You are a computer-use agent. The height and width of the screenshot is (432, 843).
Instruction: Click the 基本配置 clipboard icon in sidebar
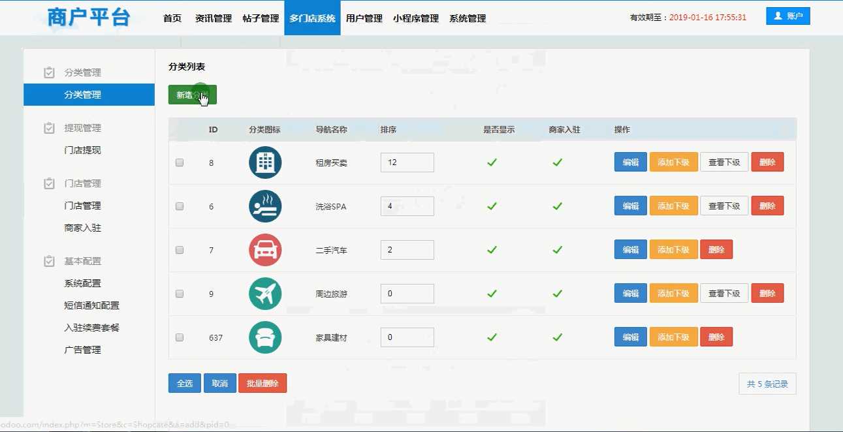point(49,261)
